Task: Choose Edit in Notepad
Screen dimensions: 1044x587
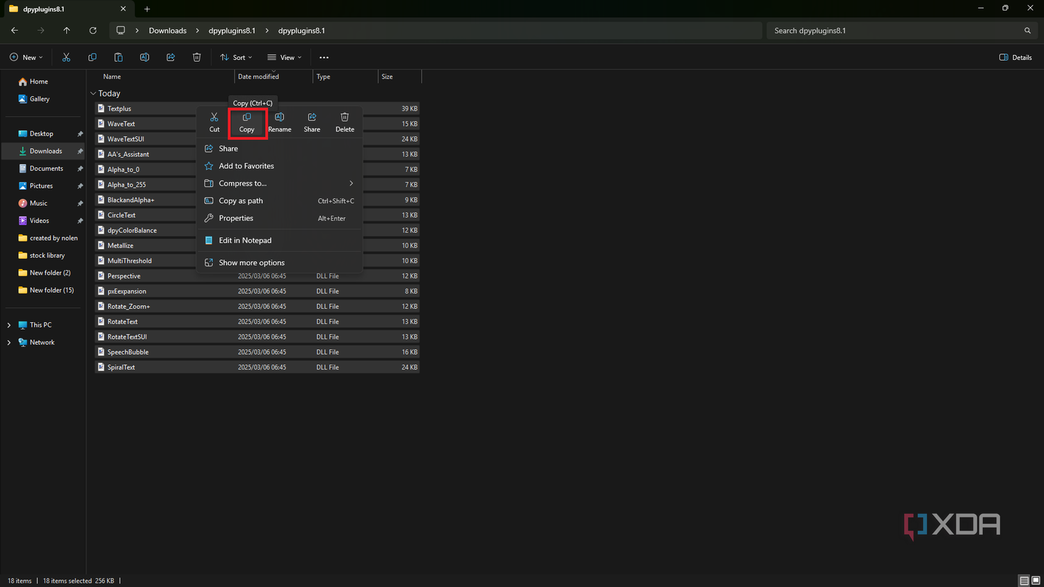Action: point(279,241)
